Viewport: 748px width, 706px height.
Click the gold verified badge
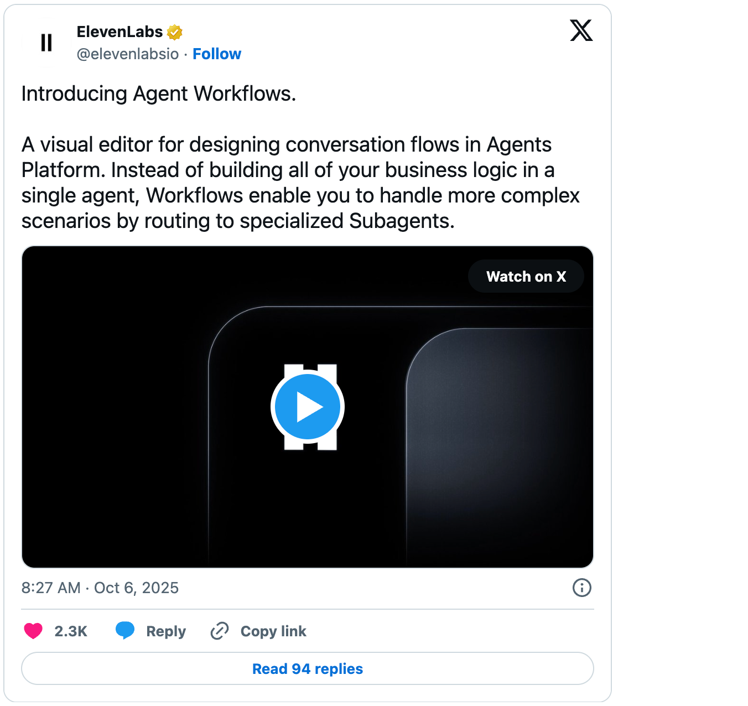pos(175,33)
